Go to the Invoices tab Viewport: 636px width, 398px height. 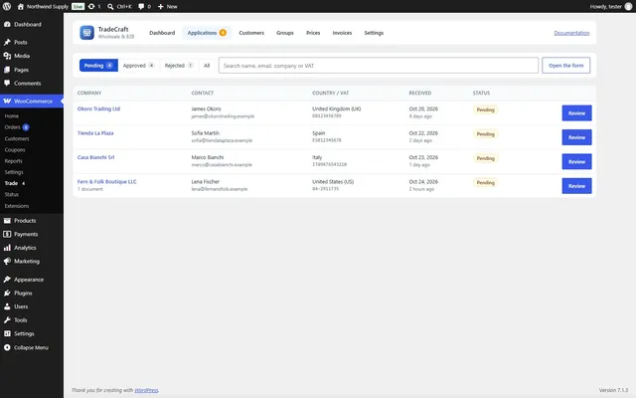pos(342,33)
